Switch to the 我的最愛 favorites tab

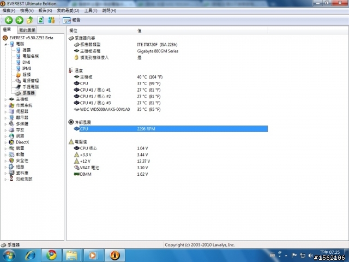[x=27, y=30]
